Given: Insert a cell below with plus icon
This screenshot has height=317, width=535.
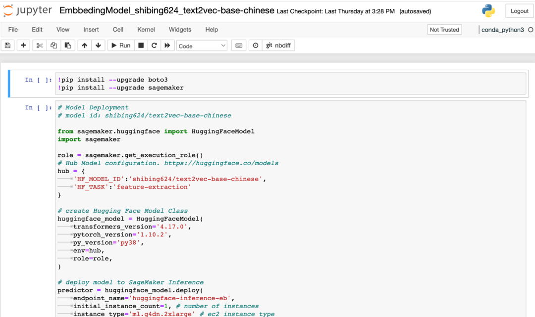Looking at the screenshot, I should pos(23,45).
